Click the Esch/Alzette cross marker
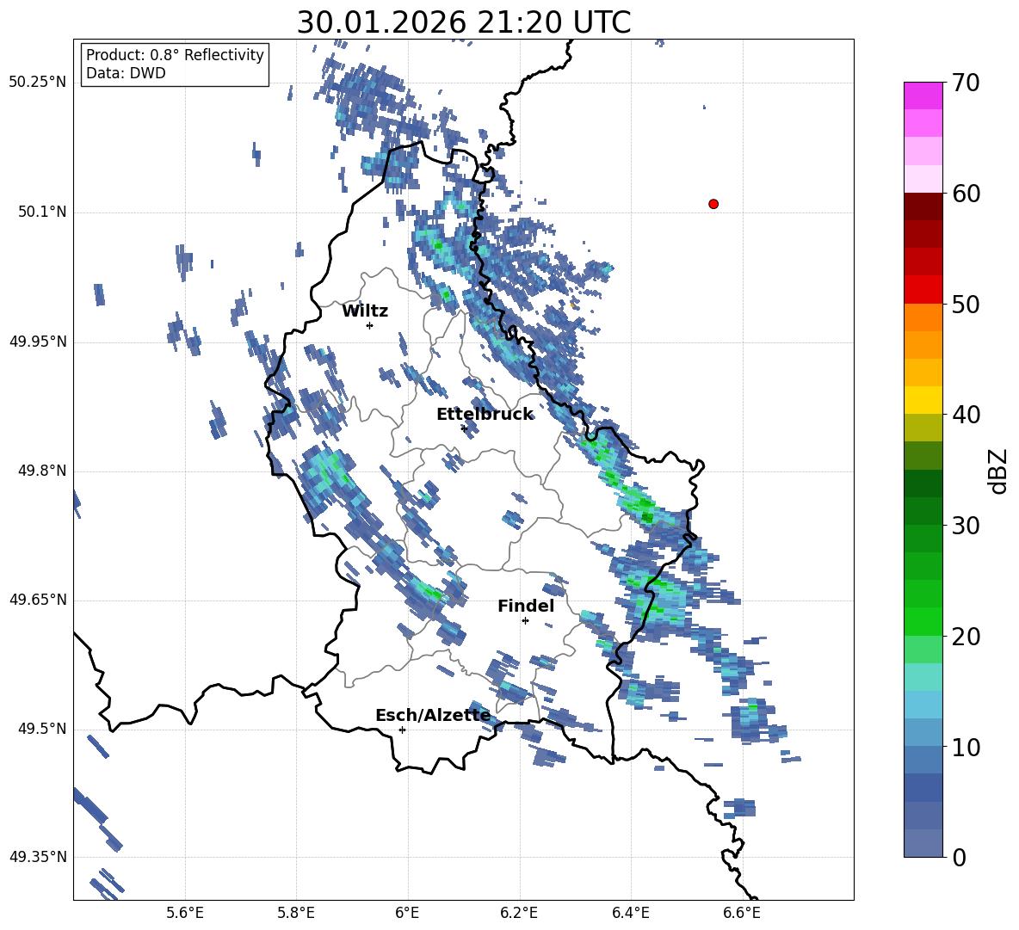The width and height of the screenshot is (1019, 930). [x=402, y=730]
